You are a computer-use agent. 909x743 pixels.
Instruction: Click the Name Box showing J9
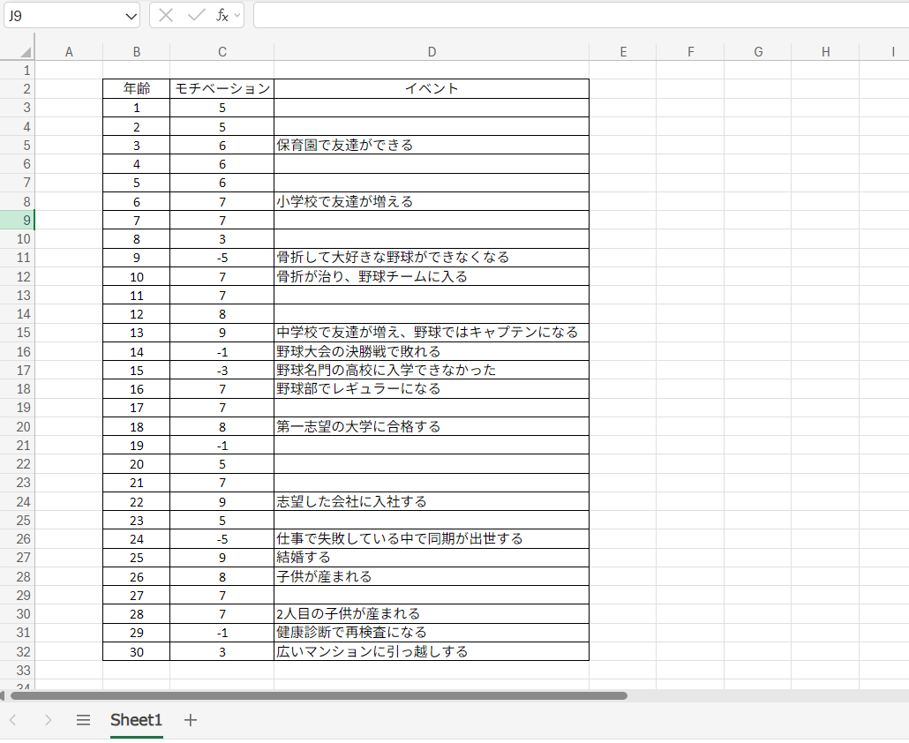tap(62, 15)
